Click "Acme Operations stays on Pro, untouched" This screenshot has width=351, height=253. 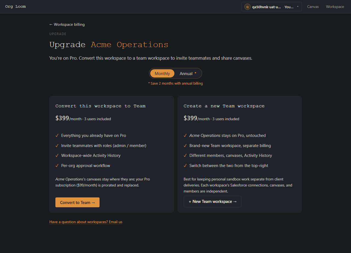(x=227, y=136)
